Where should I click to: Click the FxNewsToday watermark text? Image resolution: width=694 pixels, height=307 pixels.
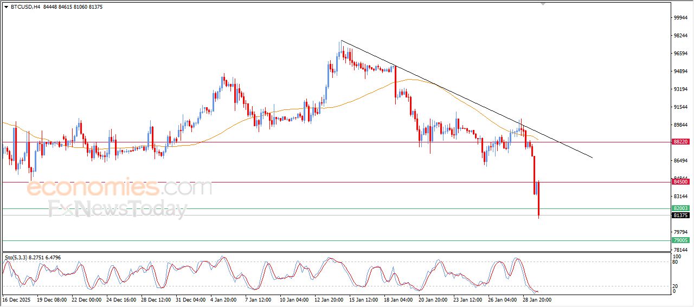click(117, 209)
